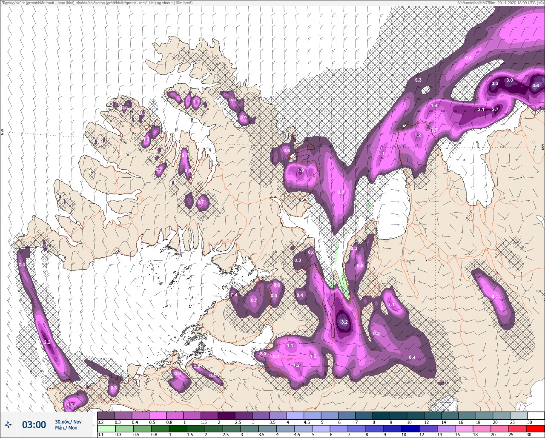Click the 3.6 precipitation value on map
545x438 pixels.
(x=536, y=85)
